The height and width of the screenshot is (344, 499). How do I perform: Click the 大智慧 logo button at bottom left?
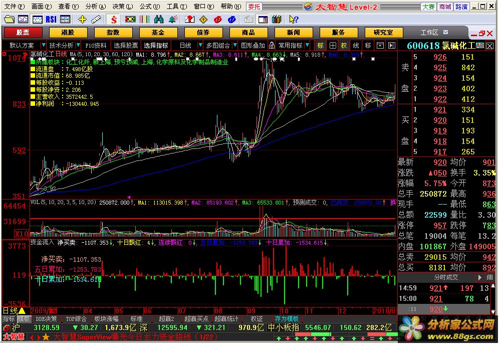pos(14,336)
